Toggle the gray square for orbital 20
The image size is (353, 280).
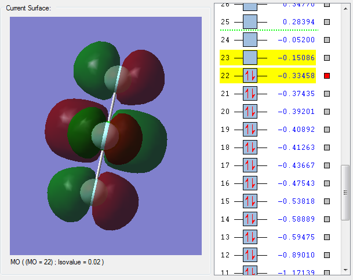tap(327, 112)
